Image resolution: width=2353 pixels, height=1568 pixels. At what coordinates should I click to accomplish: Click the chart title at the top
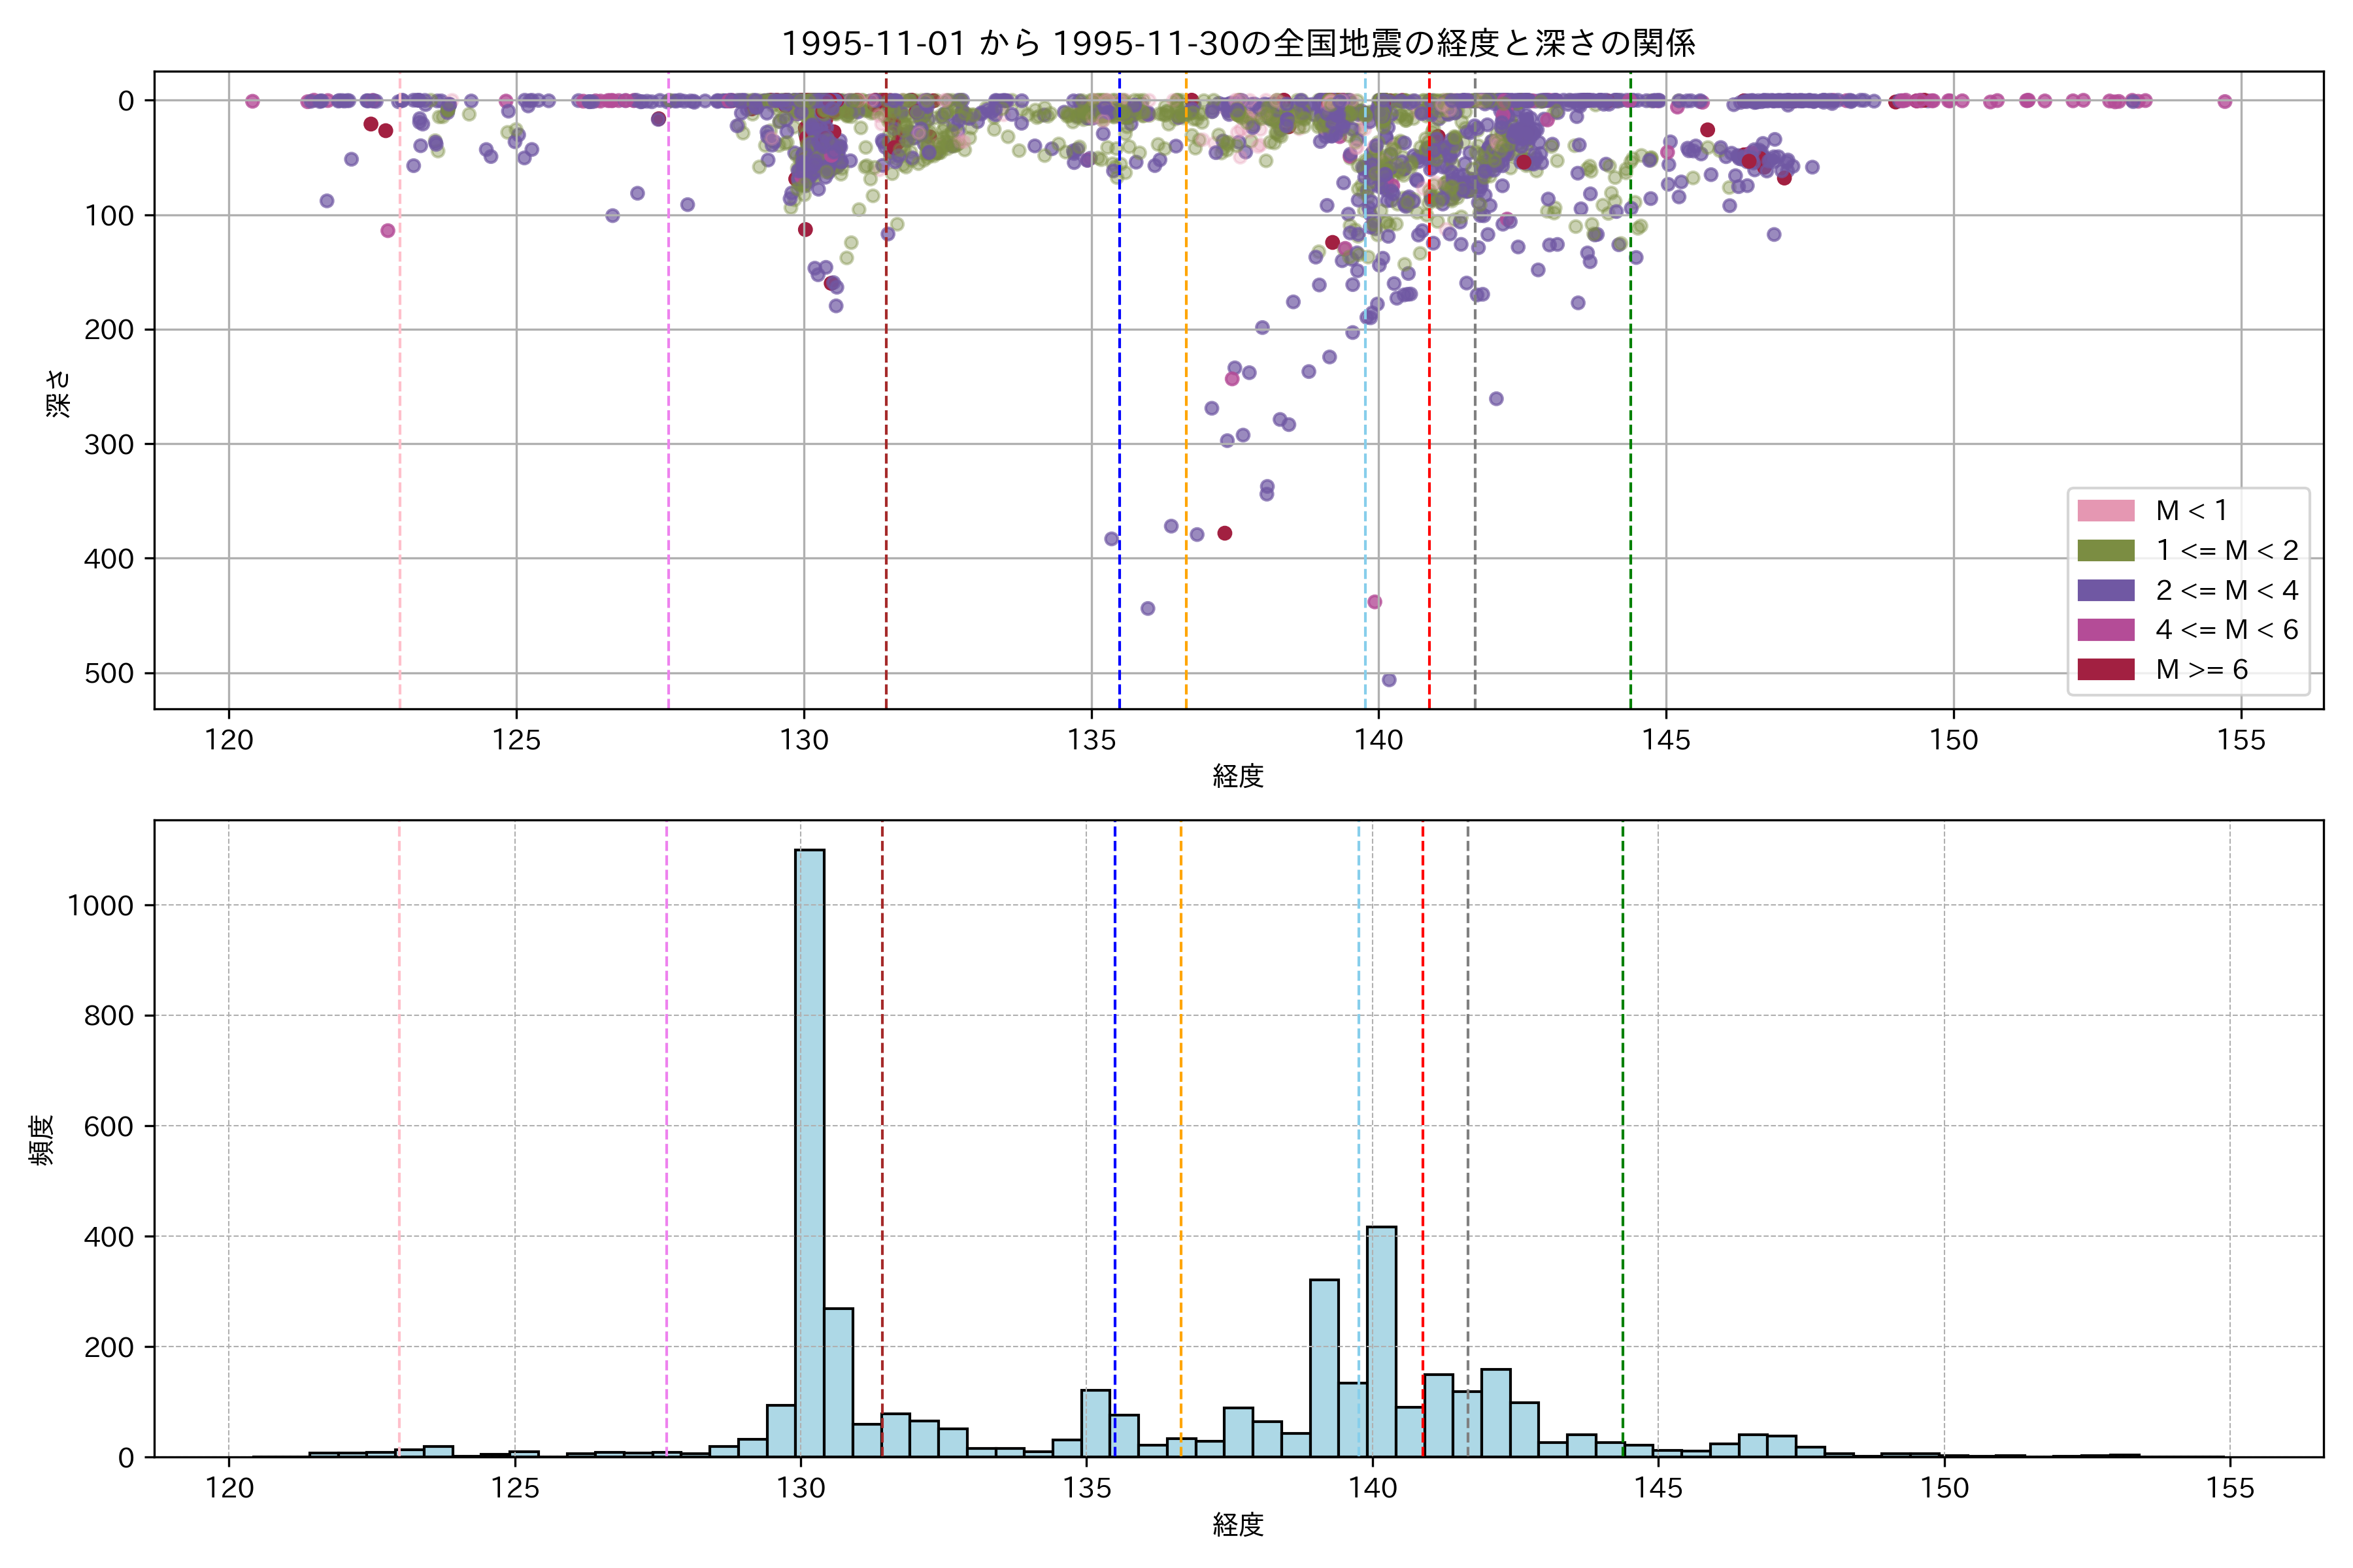[x=1237, y=43]
